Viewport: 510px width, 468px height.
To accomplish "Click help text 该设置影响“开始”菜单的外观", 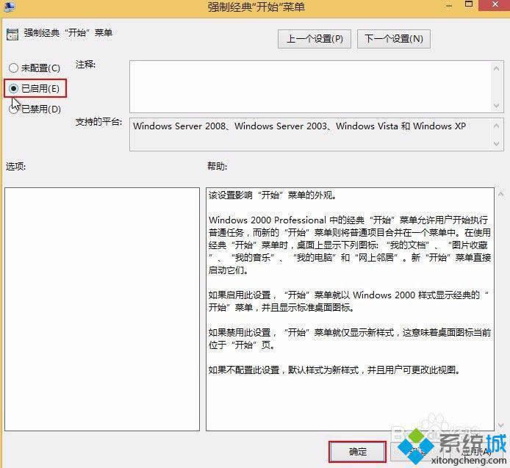I will (x=272, y=195).
